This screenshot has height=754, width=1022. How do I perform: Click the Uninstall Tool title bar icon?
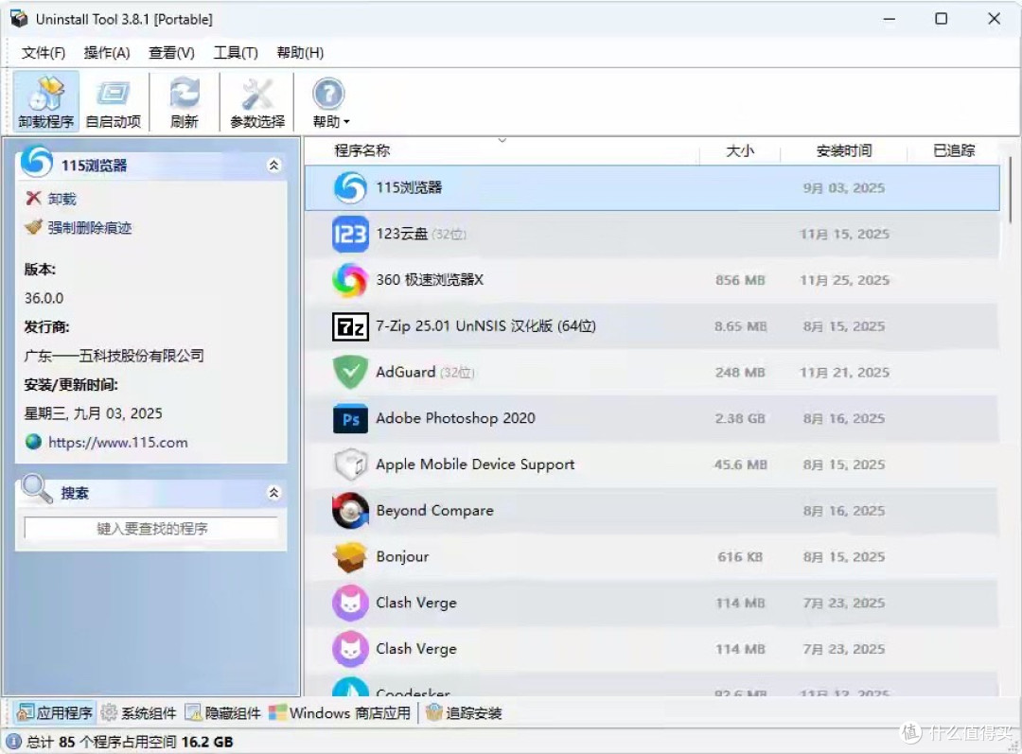click(x=20, y=19)
